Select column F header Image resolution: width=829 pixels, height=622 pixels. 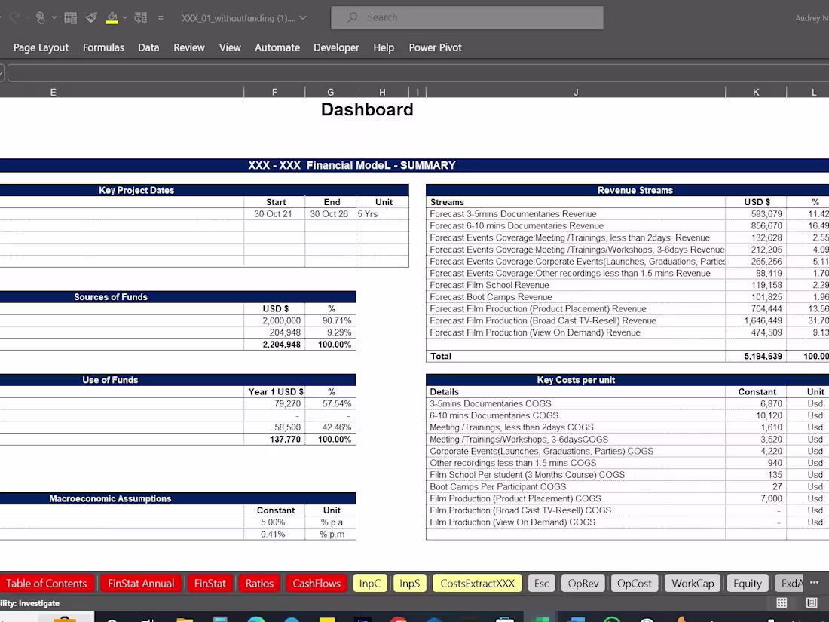(x=274, y=93)
